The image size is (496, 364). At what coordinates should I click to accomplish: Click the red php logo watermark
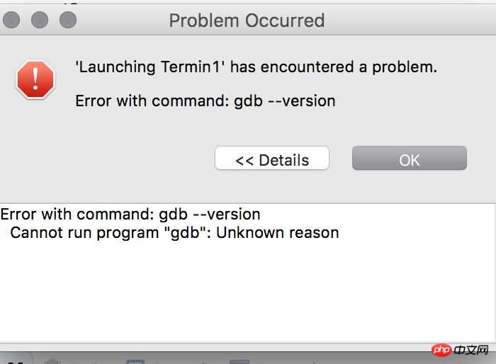click(441, 350)
